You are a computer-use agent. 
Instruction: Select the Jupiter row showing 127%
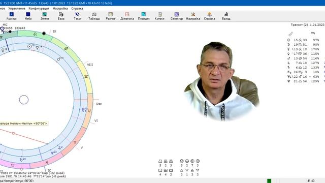(x=303, y=63)
